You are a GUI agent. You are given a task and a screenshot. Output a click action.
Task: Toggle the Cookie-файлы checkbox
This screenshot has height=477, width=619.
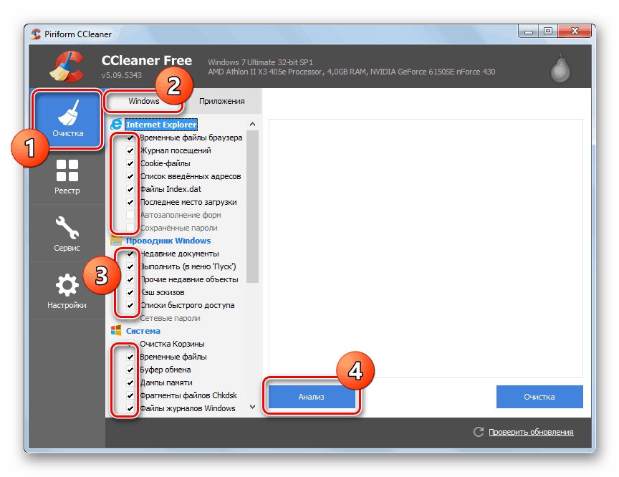[130, 163]
